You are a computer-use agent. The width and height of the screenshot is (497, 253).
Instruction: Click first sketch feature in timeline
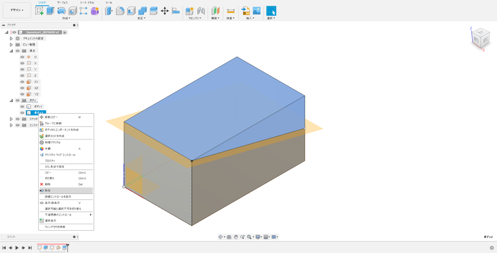40,248
